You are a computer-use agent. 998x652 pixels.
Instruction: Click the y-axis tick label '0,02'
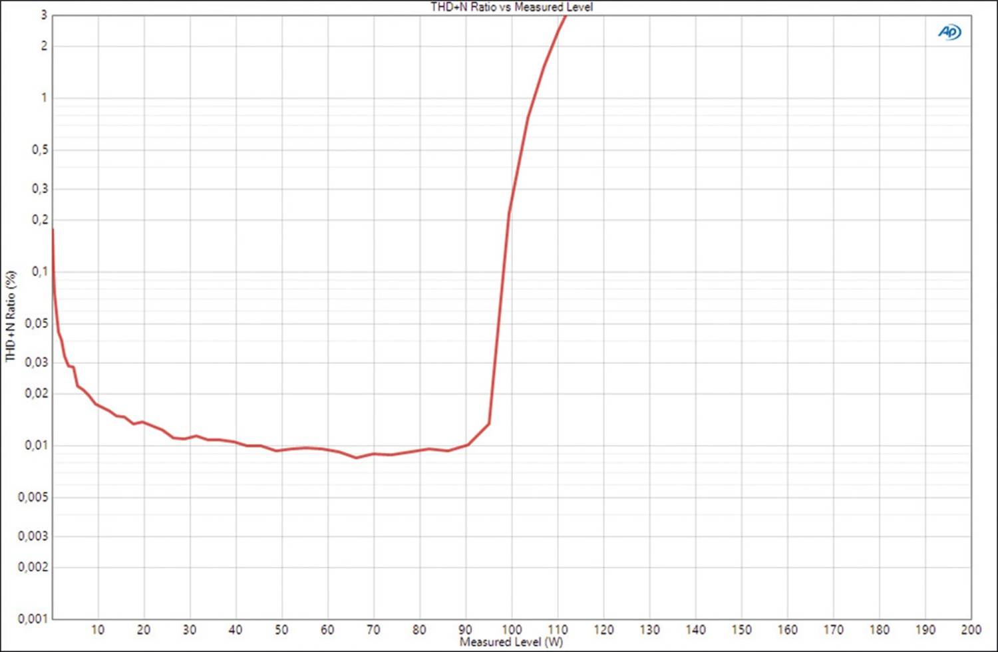click(x=37, y=393)
